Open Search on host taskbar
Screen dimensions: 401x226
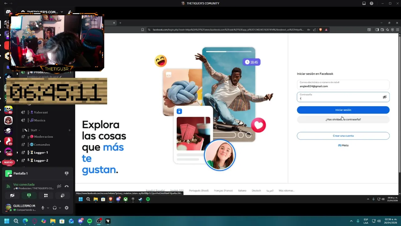pos(16,221)
